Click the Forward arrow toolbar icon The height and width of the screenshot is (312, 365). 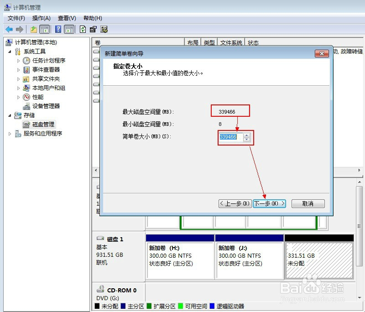[x=20, y=29]
